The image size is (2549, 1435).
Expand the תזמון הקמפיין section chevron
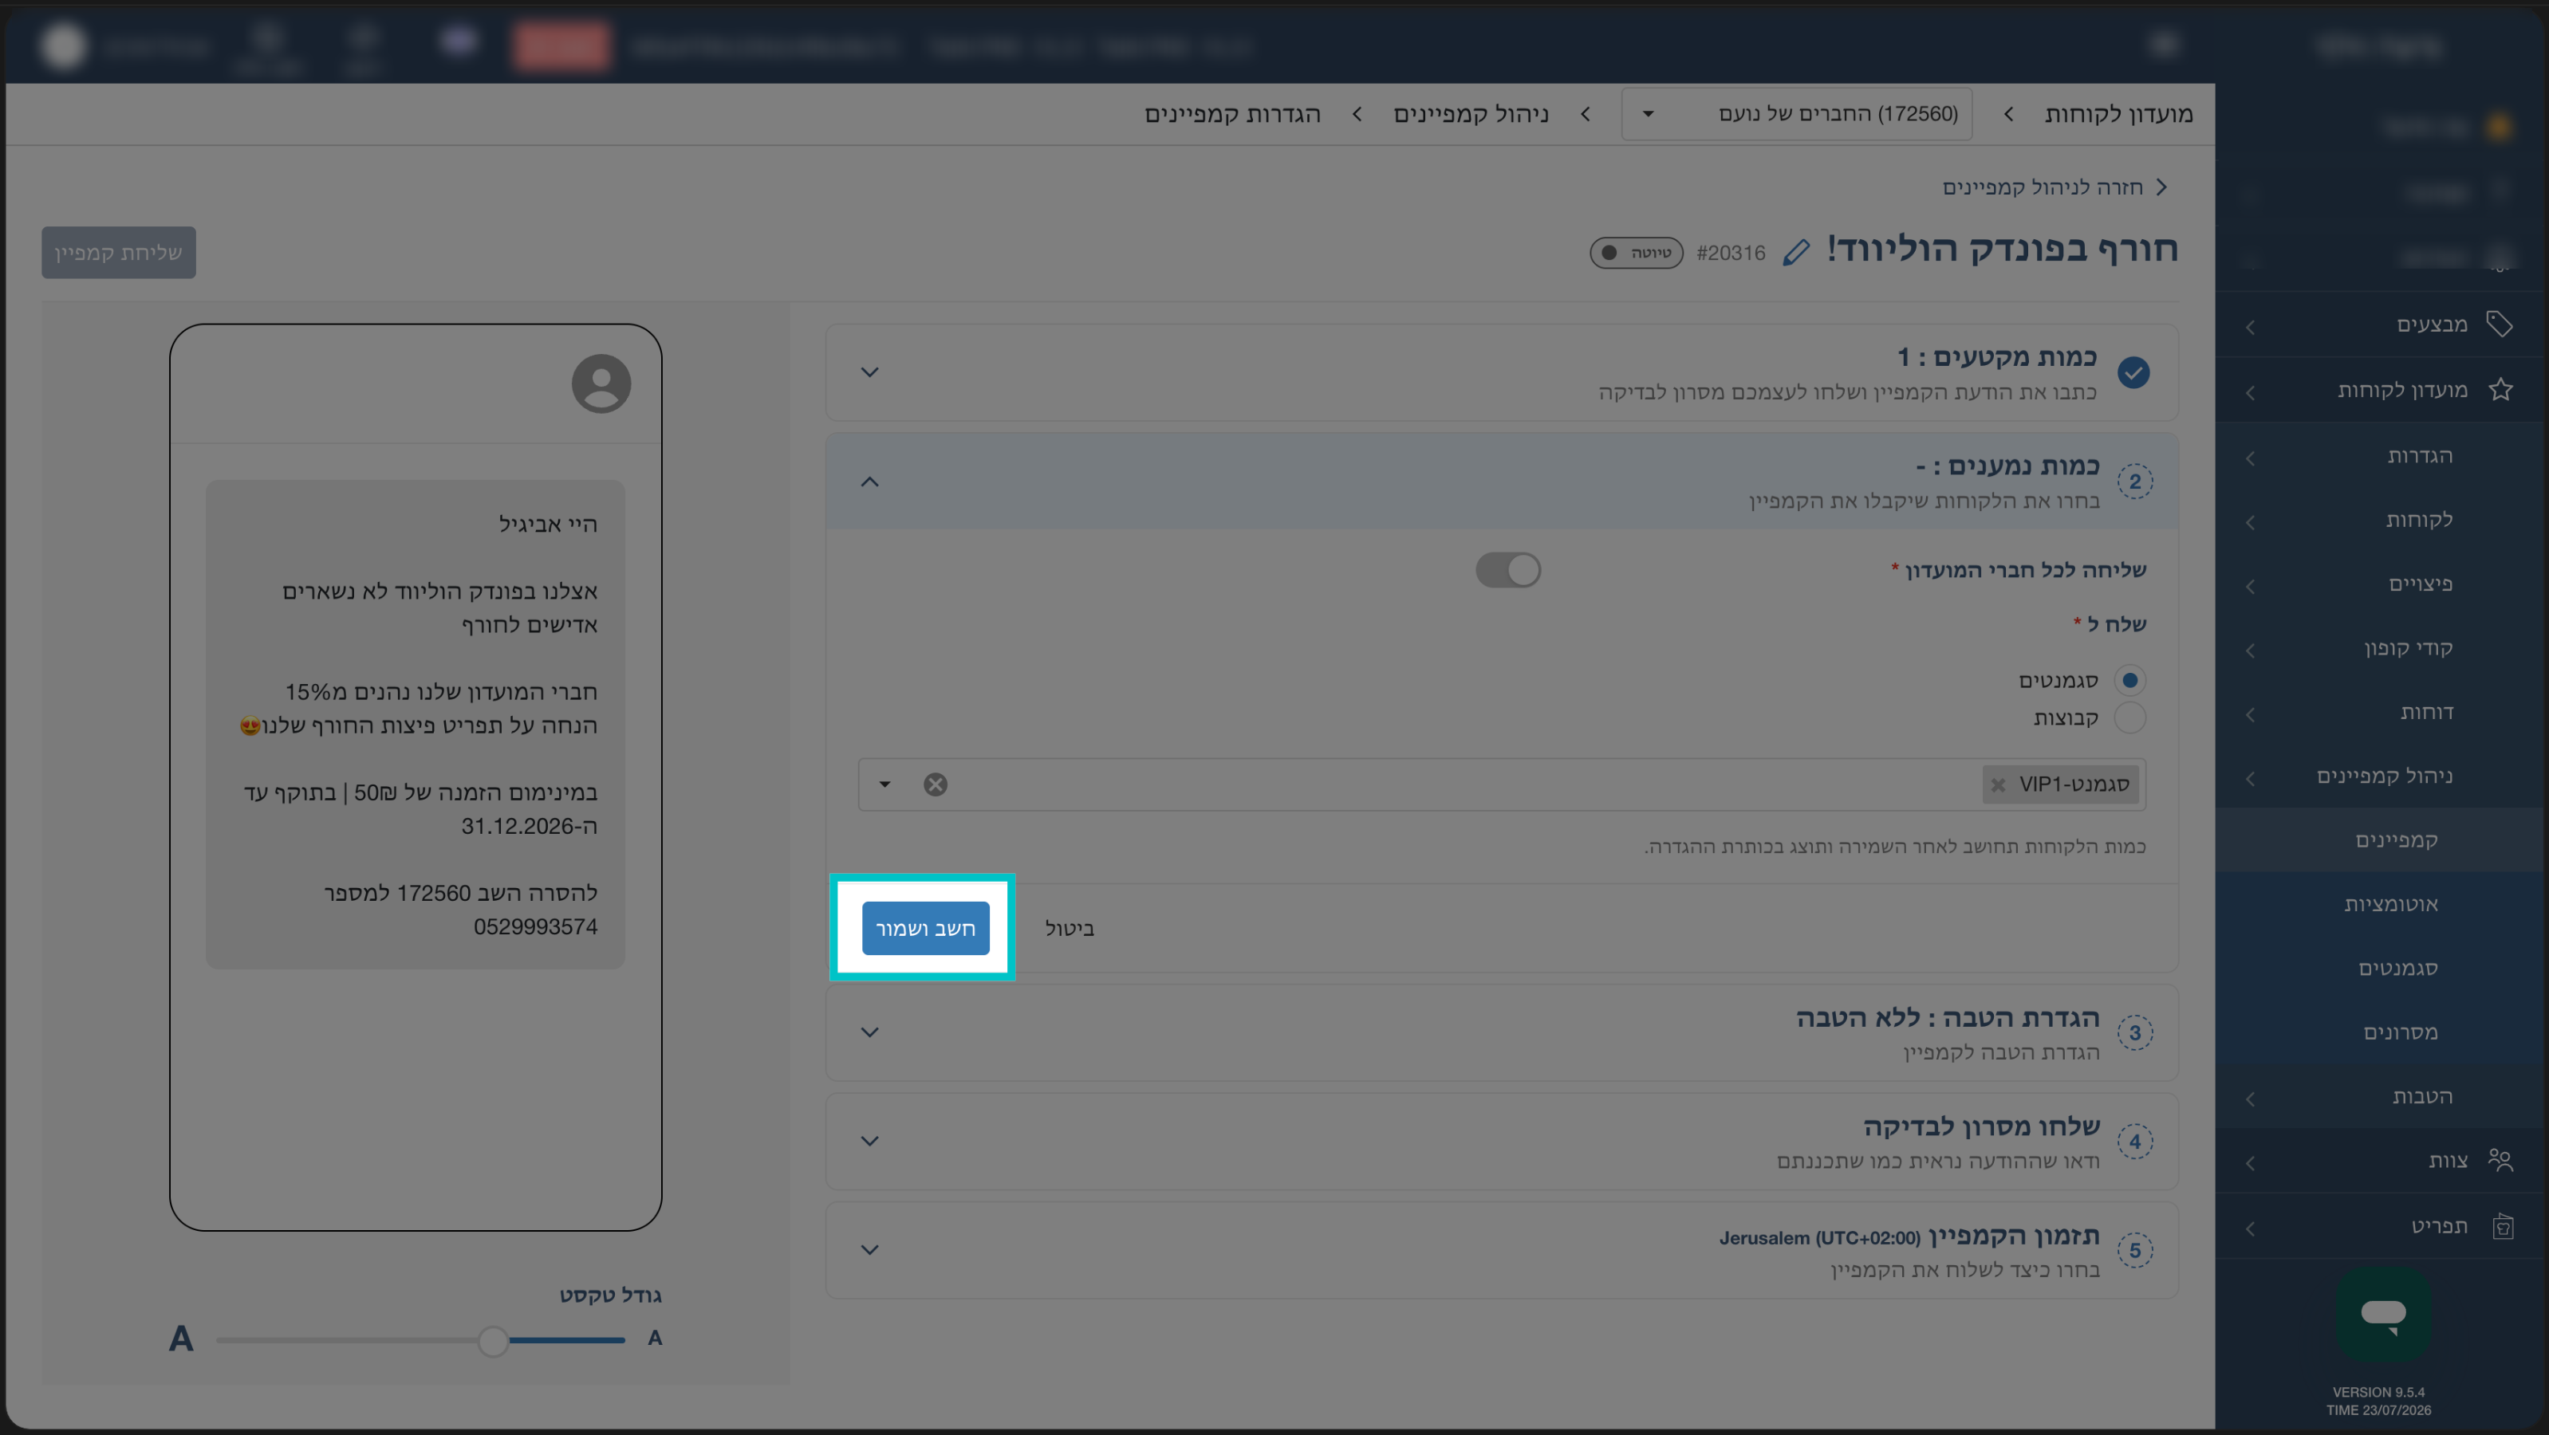(x=870, y=1249)
